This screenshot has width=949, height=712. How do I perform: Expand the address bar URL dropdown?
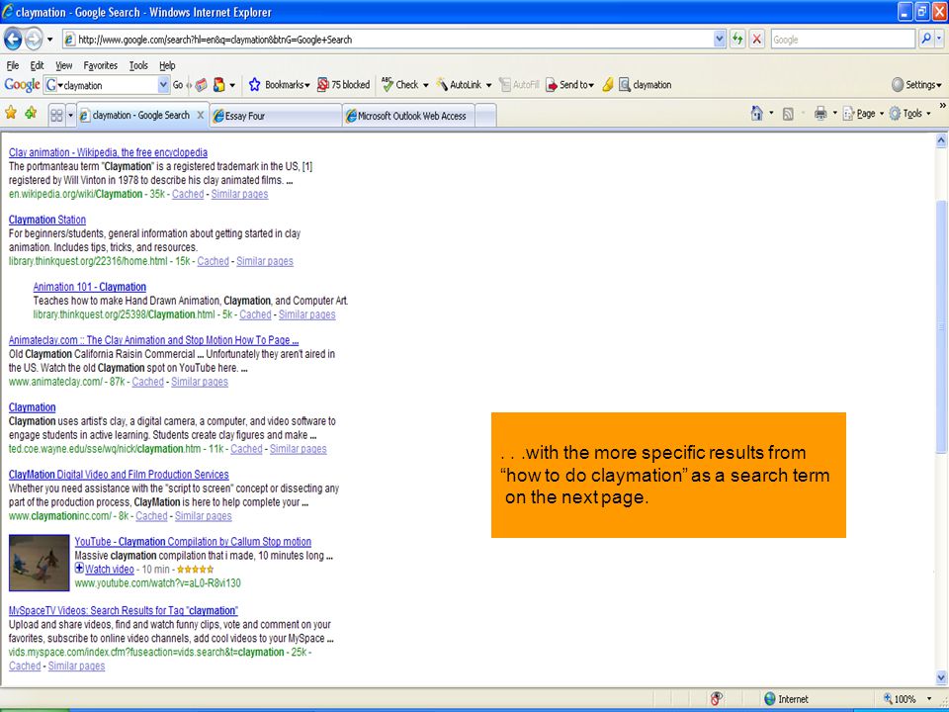point(719,40)
